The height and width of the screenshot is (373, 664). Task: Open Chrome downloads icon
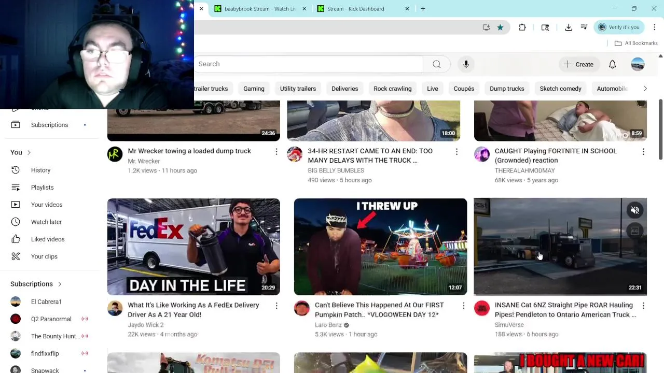tap(569, 27)
